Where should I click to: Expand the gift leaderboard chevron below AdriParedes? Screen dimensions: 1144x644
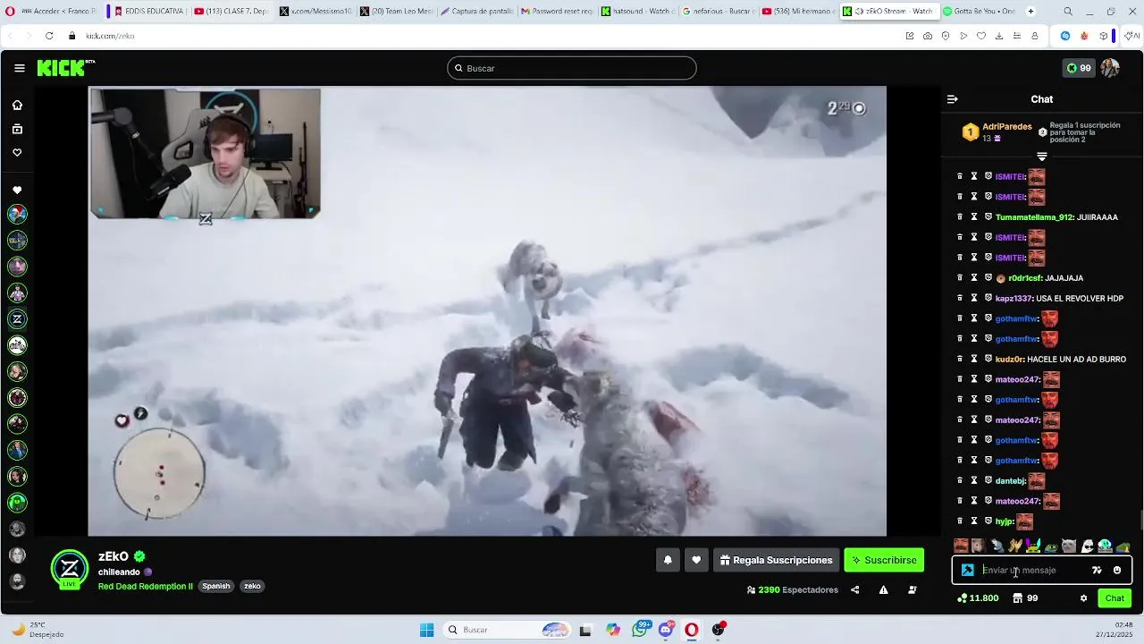[1042, 157]
